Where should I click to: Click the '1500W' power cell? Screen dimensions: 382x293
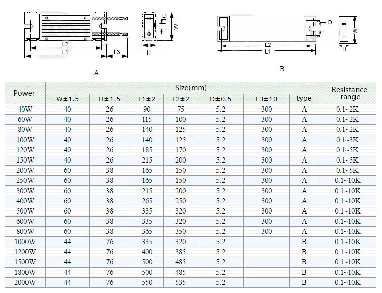tap(25, 262)
